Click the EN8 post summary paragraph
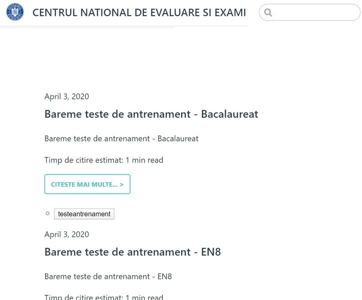Viewport: 362px width, 300px height. (x=108, y=276)
